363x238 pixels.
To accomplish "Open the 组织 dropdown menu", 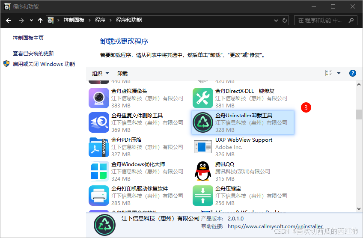I will 100,73.
